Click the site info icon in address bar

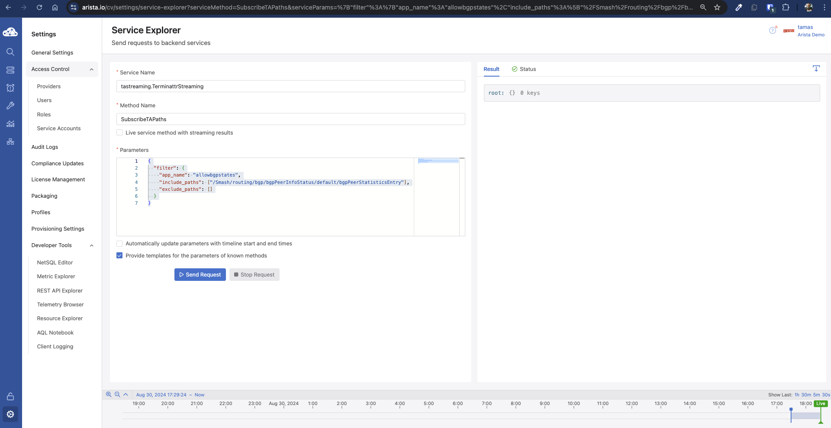(74, 7)
